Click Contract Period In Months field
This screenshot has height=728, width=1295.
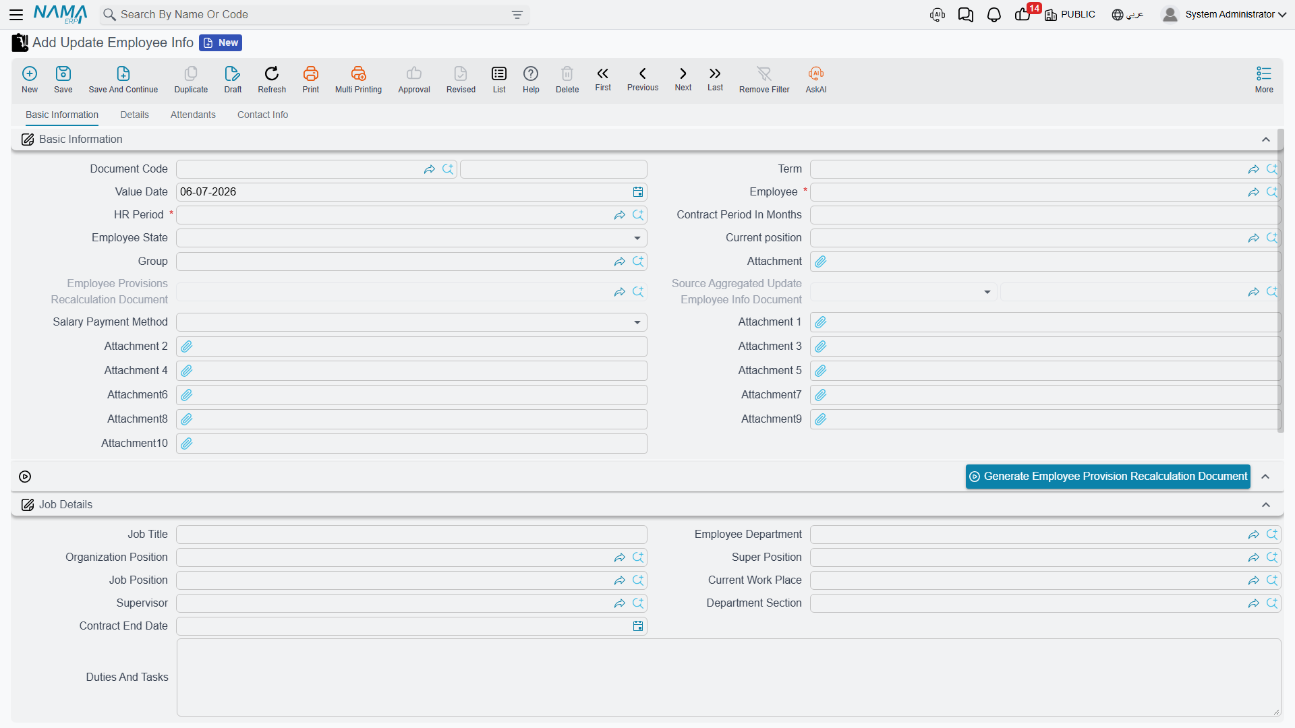point(1044,215)
